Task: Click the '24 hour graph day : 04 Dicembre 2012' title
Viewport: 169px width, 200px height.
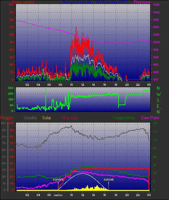Action: tap(94, 2)
